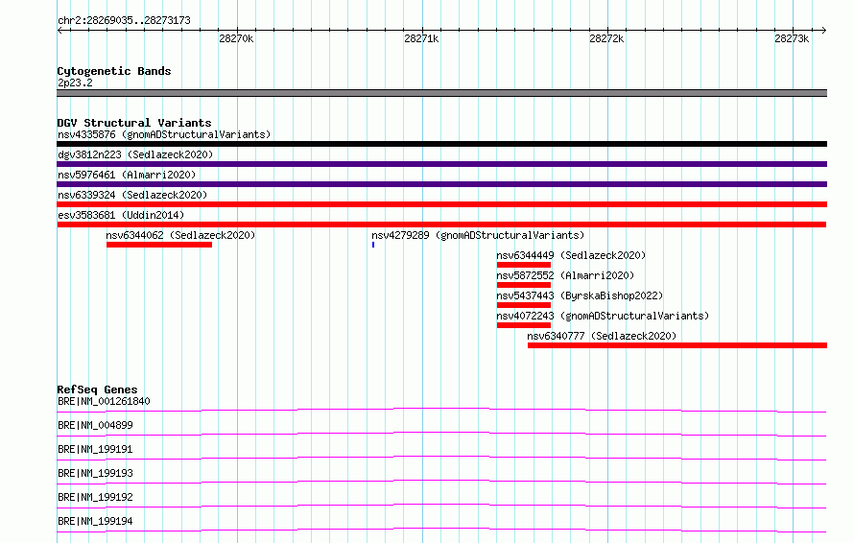This screenshot has width=854, height=543.
Task: Click the red bar under nsv5437443
Action: pyautogui.click(x=523, y=305)
